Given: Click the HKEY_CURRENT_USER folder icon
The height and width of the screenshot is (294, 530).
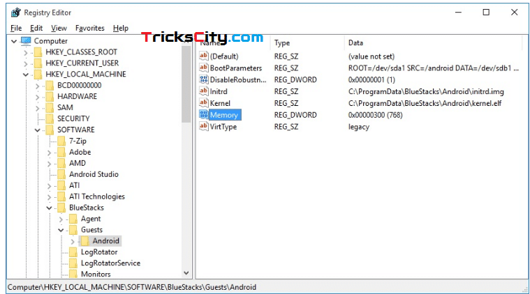Looking at the screenshot, I should click(38, 63).
